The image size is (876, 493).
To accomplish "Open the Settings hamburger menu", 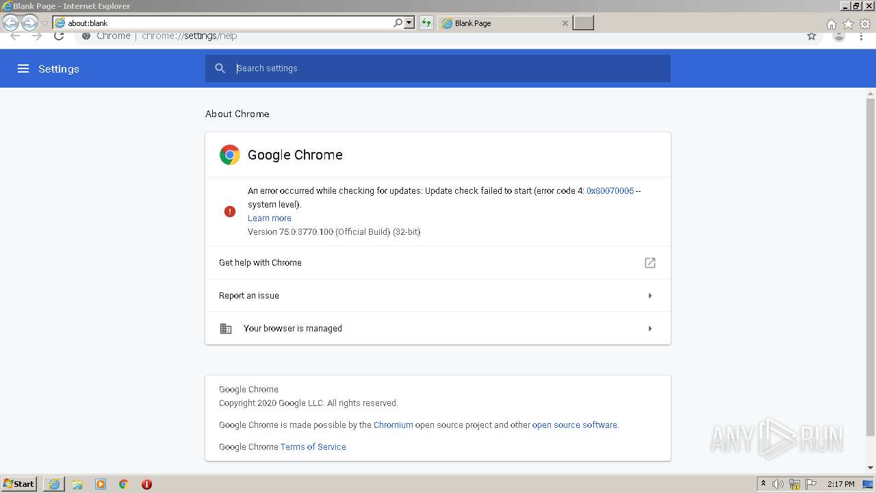I will point(23,68).
